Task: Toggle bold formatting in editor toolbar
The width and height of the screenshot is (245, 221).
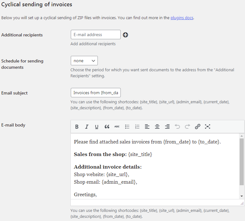Action: point(77,127)
